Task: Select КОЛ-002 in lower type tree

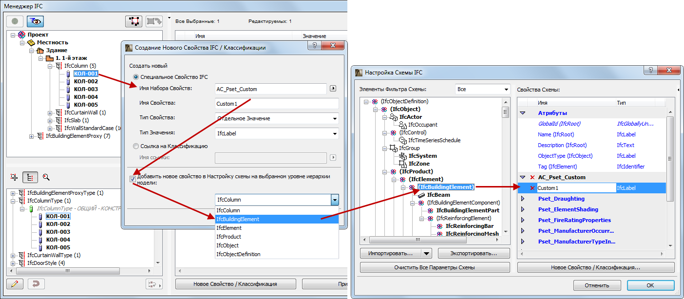Action: (58, 224)
